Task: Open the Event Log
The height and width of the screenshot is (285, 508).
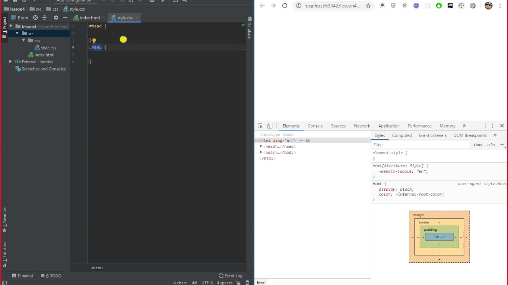Action: [x=231, y=276]
